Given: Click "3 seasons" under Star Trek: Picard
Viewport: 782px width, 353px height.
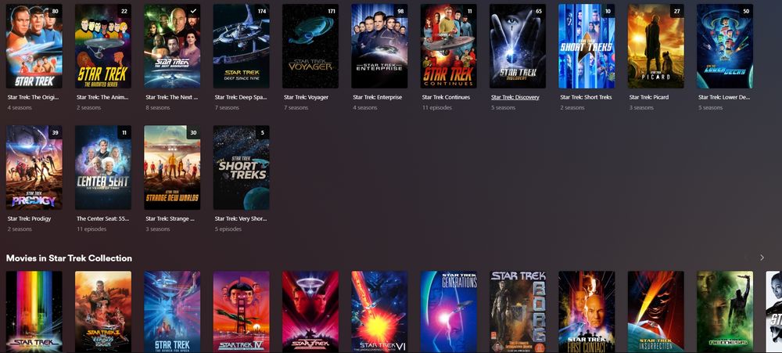Looking at the screenshot, I should coord(641,108).
